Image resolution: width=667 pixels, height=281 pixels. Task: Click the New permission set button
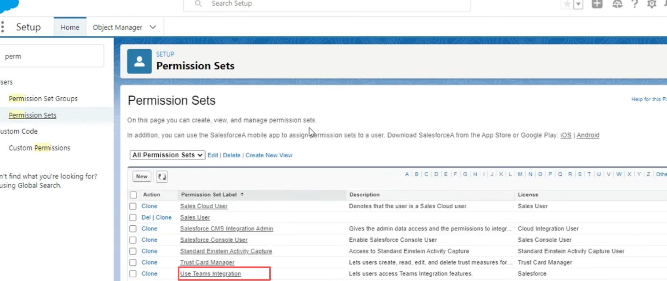142,176
